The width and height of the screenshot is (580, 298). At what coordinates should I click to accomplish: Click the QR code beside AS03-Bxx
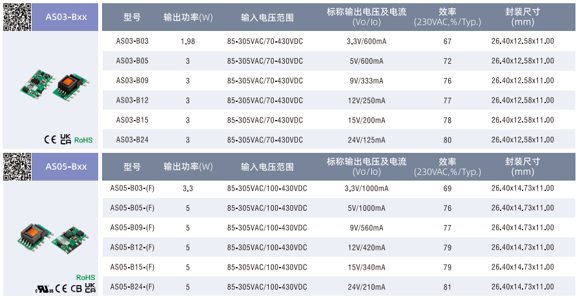[17, 17]
